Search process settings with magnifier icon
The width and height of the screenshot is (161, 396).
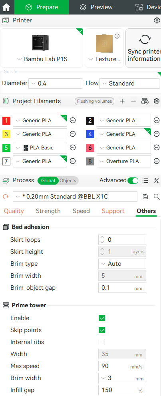coord(157,197)
